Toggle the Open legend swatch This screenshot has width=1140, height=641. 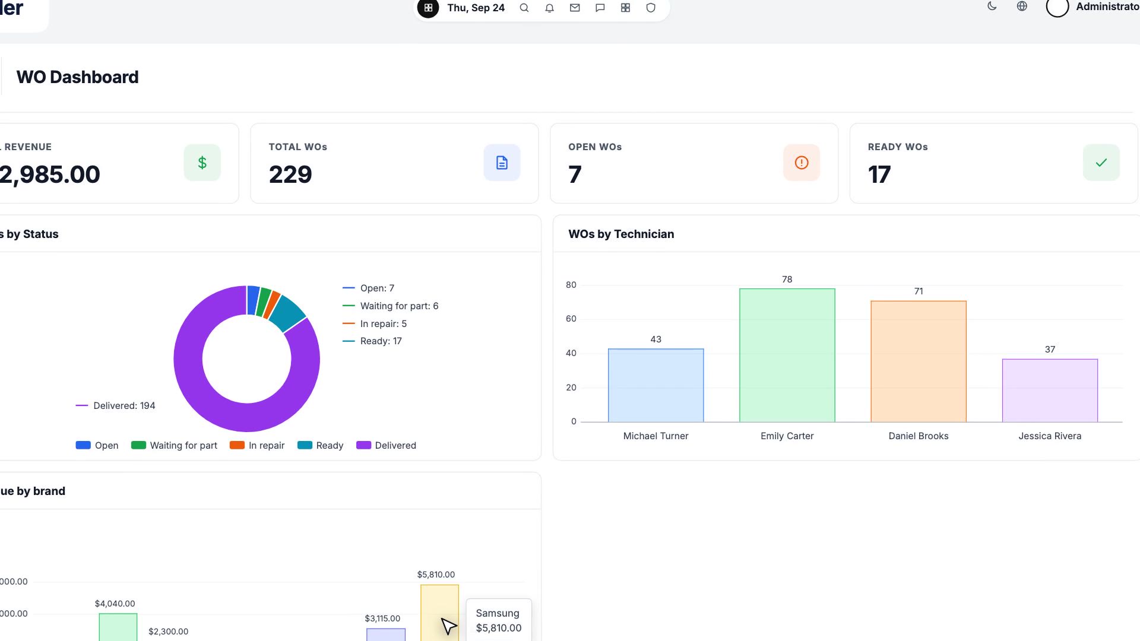coord(83,445)
